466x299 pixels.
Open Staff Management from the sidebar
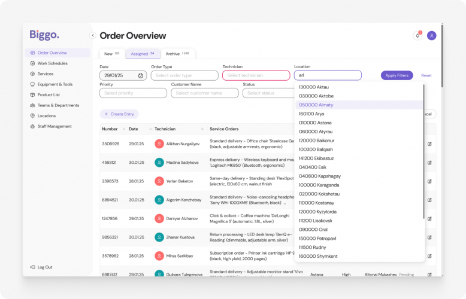[x=55, y=126]
